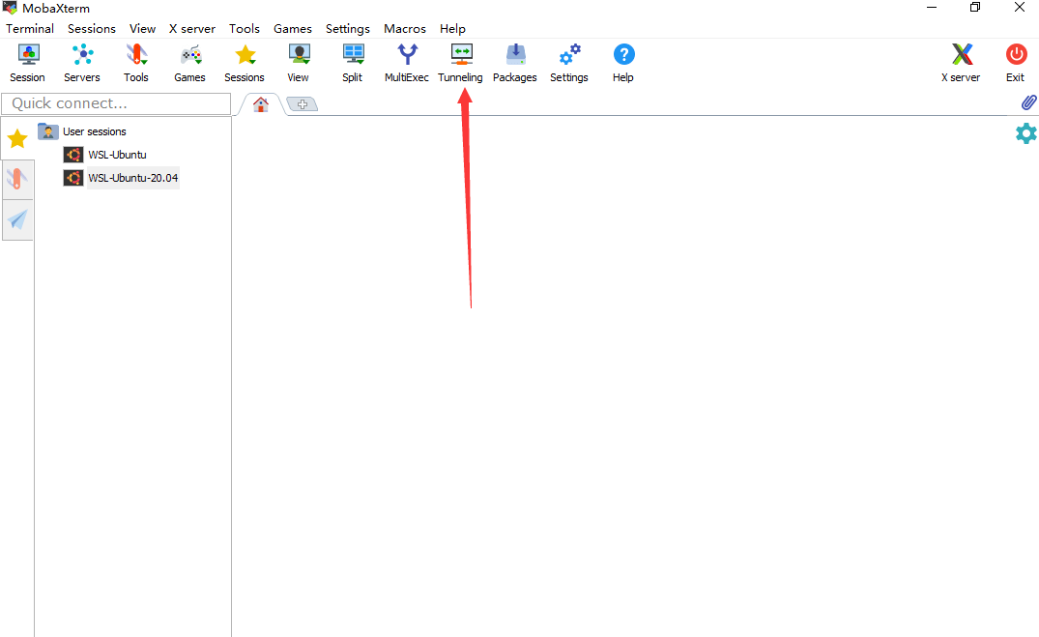The height and width of the screenshot is (637, 1039).
Task: Select the Split terminal icon
Action: point(353,63)
